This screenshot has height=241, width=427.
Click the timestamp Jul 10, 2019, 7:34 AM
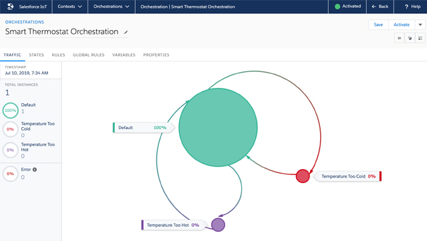coord(27,73)
